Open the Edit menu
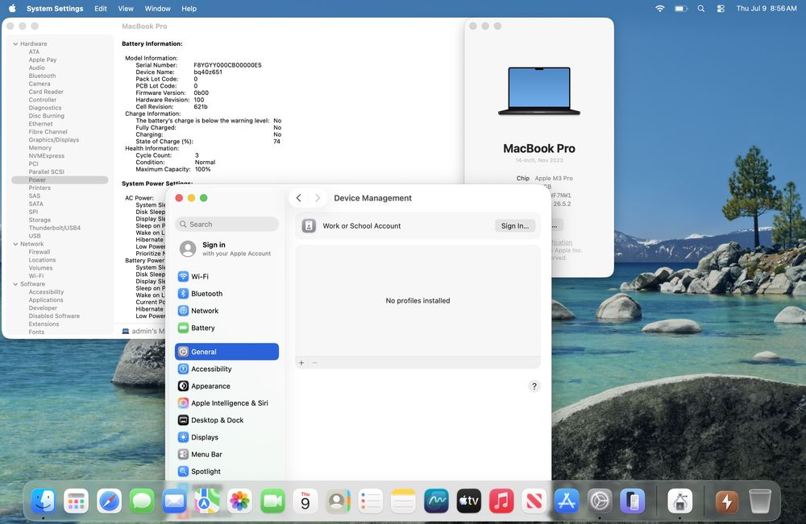 pos(101,9)
